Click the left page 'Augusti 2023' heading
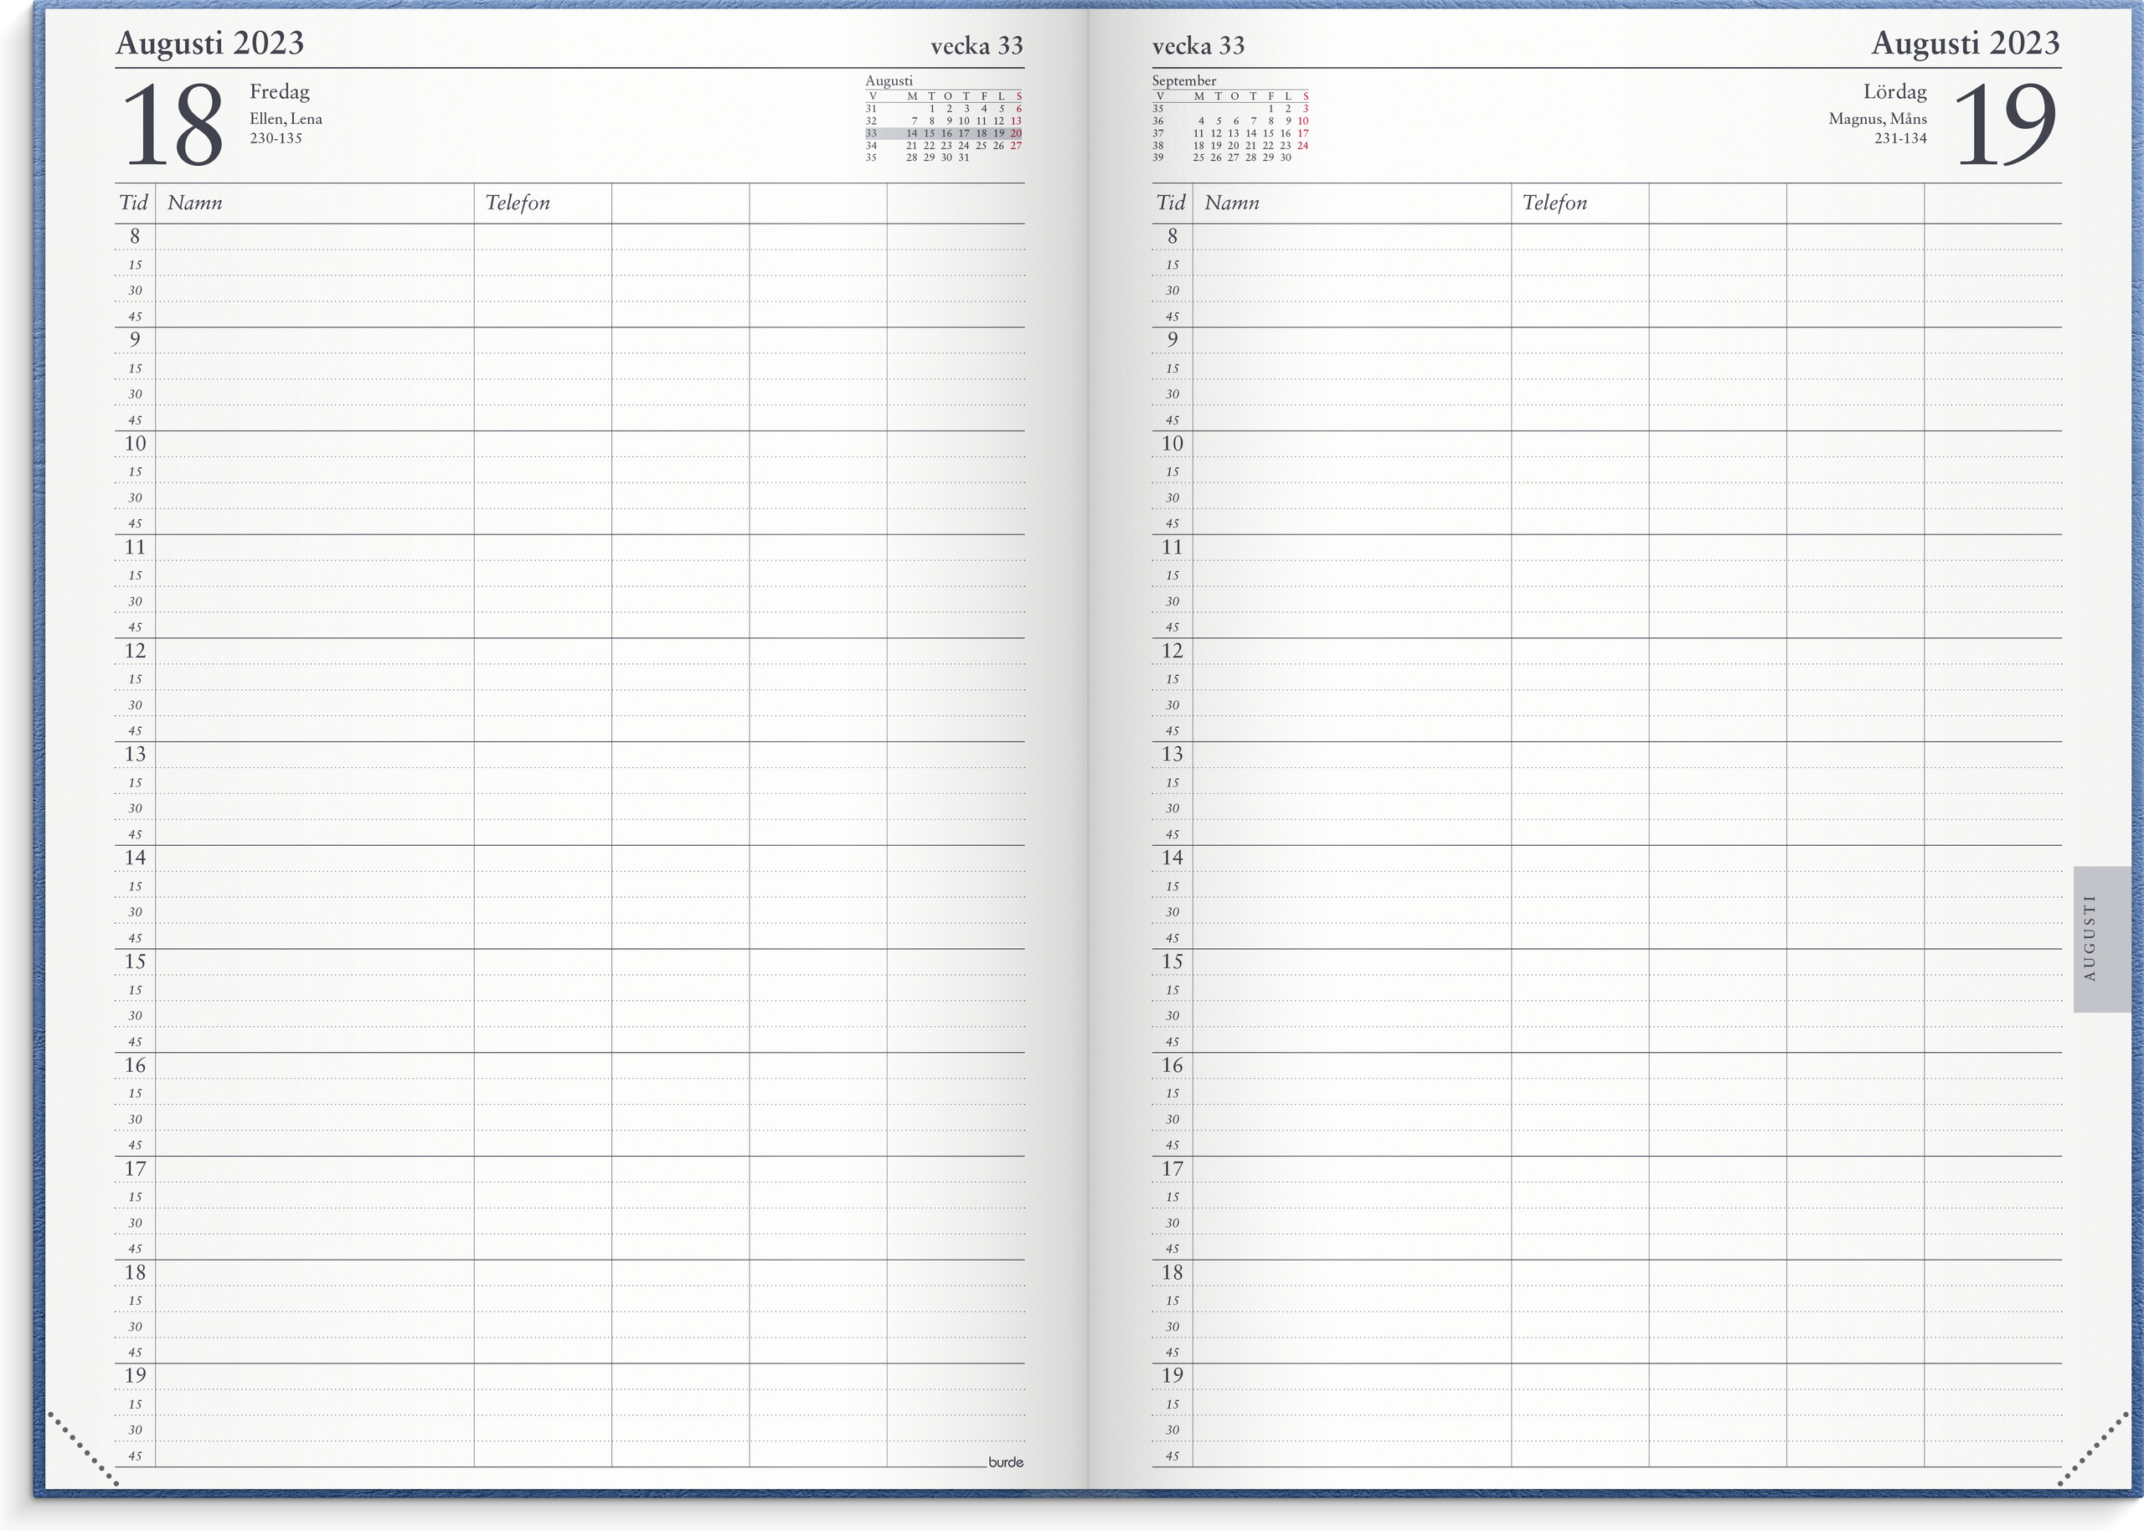2144x1531 pixels. (209, 44)
